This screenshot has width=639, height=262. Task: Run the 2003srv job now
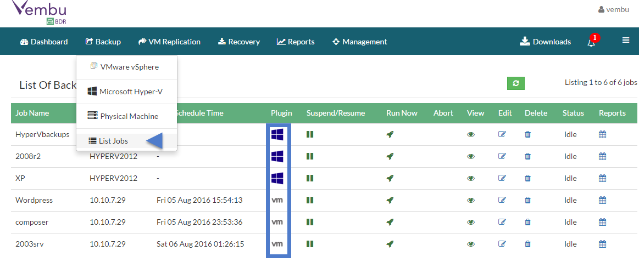(x=390, y=244)
